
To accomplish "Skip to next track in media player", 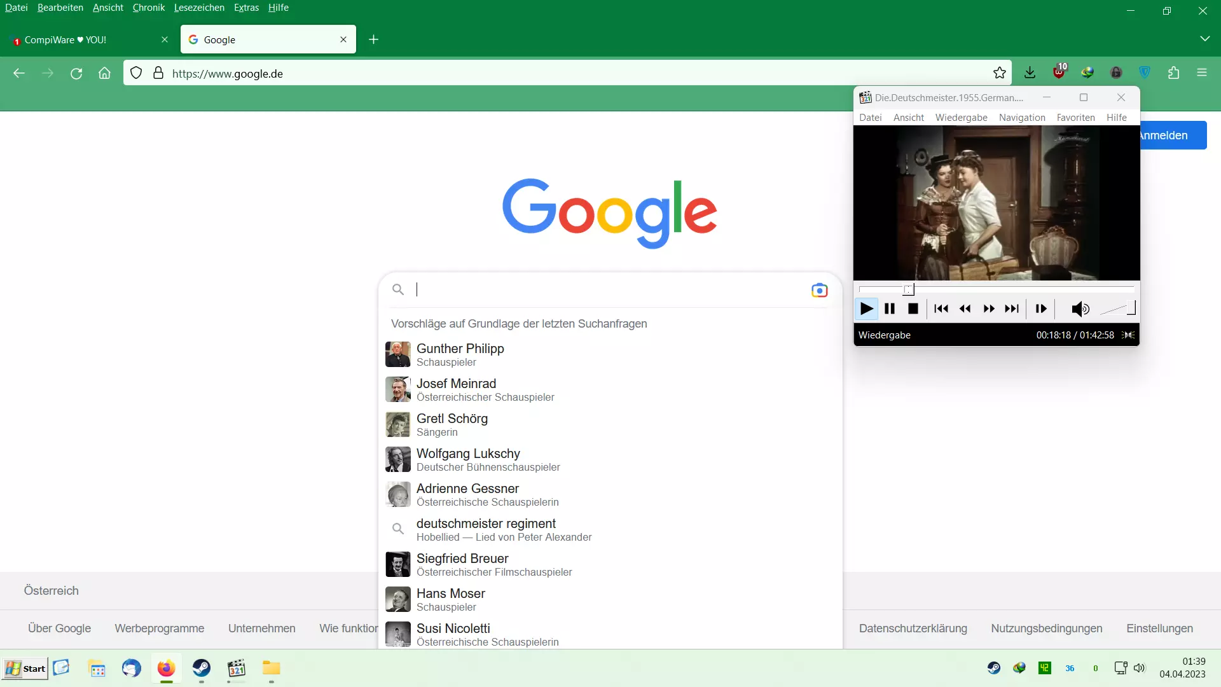I will click(1012, 309).
